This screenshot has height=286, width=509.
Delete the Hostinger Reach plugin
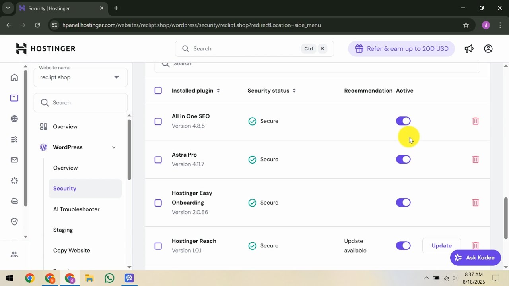click(x=475, y=245)
